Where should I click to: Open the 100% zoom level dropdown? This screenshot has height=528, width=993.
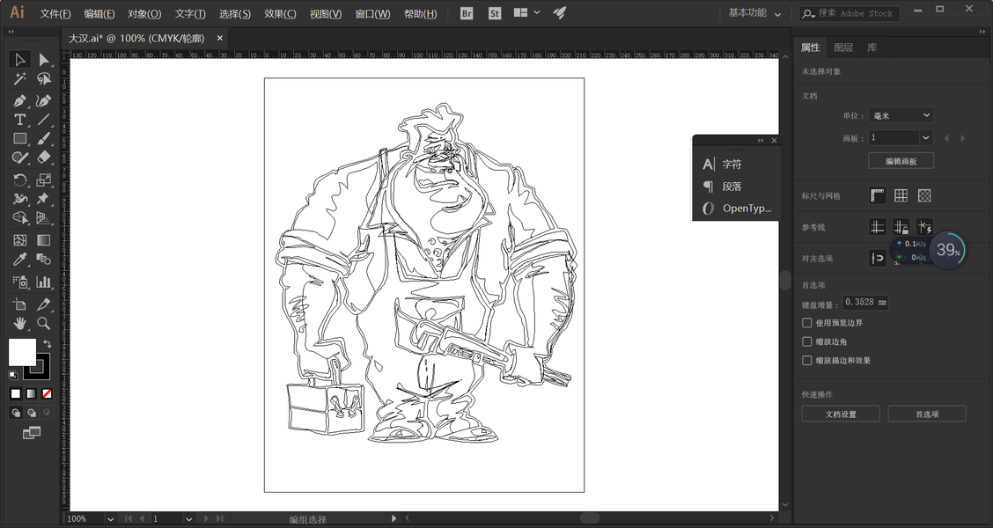tap(110, 518)
